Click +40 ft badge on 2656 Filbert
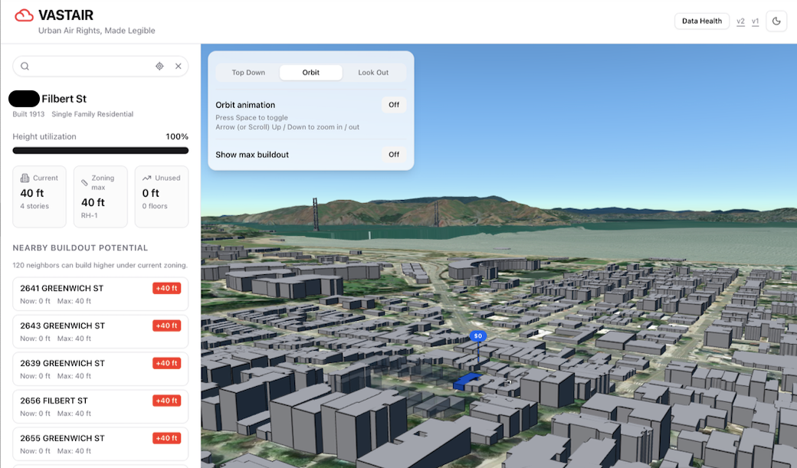 (167, 401)
